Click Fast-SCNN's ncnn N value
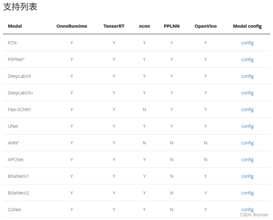 [x=144, y=110]
